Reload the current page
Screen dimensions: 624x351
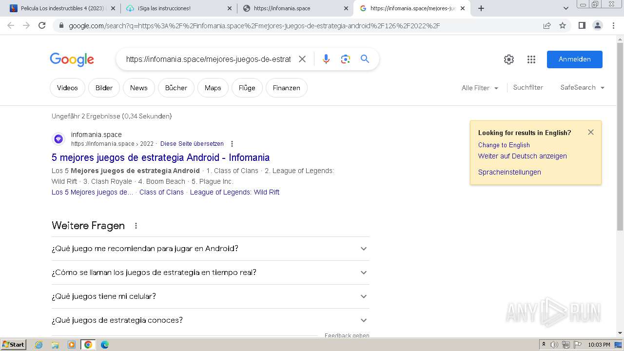42,25
